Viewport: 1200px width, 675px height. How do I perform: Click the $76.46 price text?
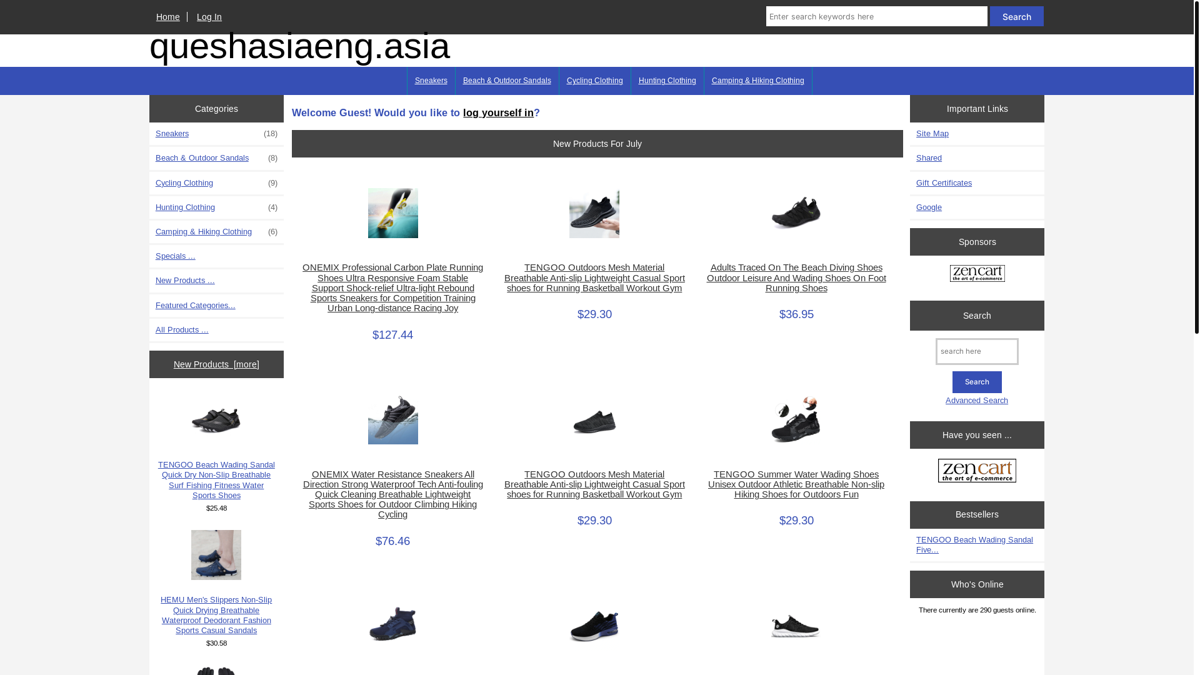pyautogui.click(x=392, y=541)
